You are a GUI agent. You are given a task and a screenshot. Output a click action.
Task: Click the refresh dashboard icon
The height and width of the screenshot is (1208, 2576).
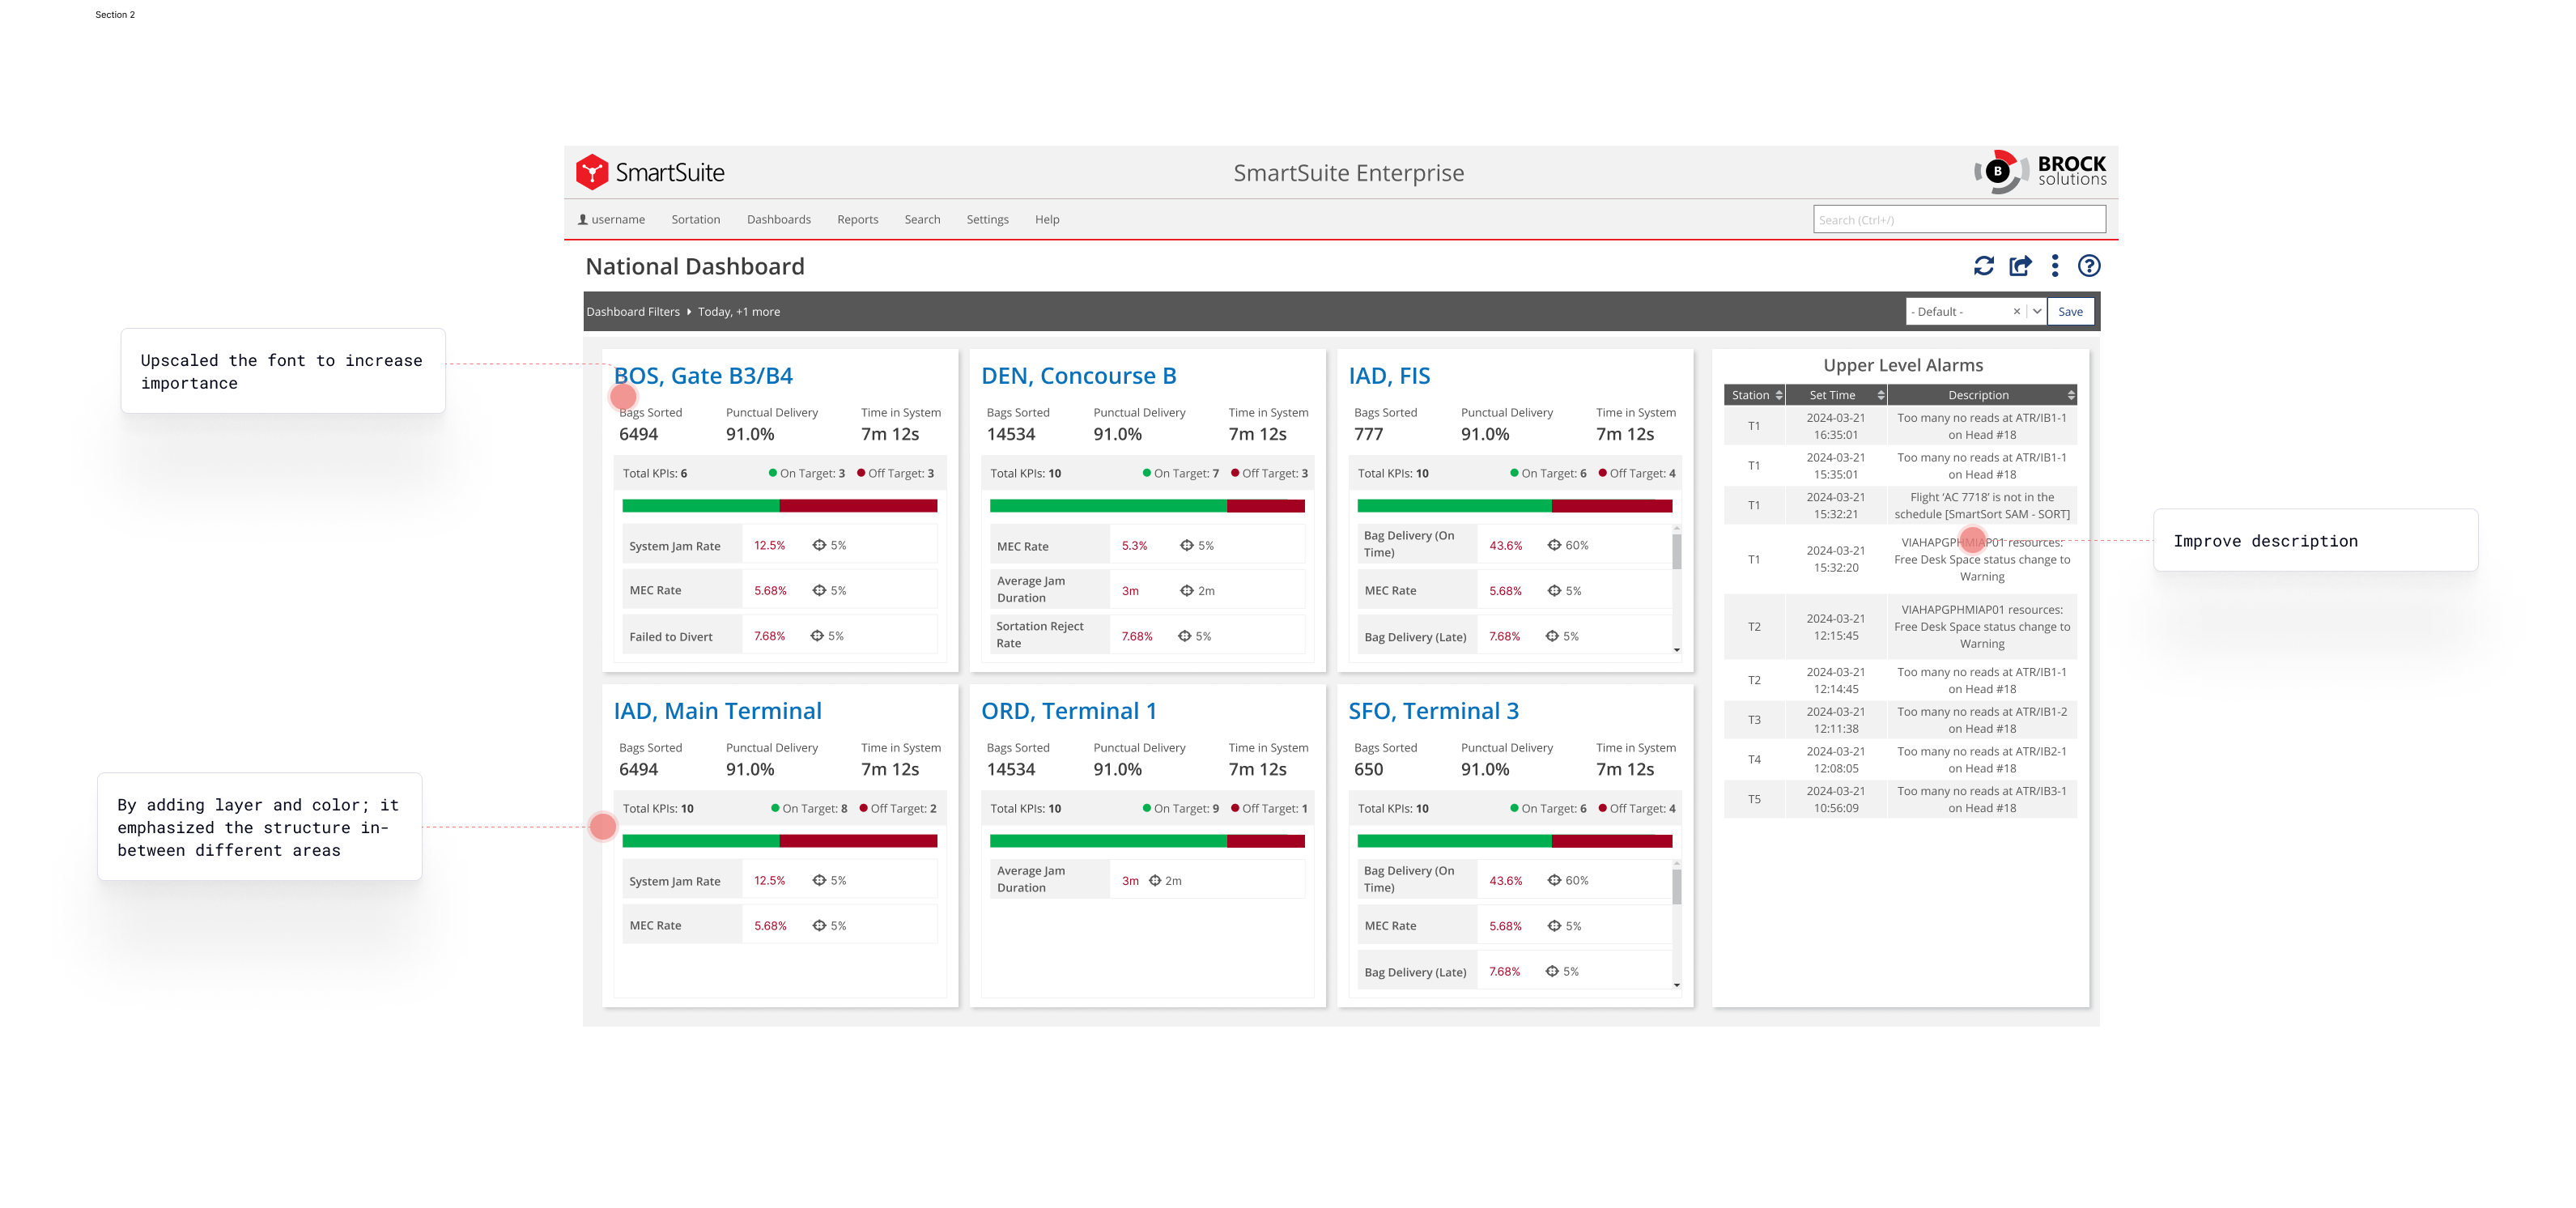(x=1984, y=266)
